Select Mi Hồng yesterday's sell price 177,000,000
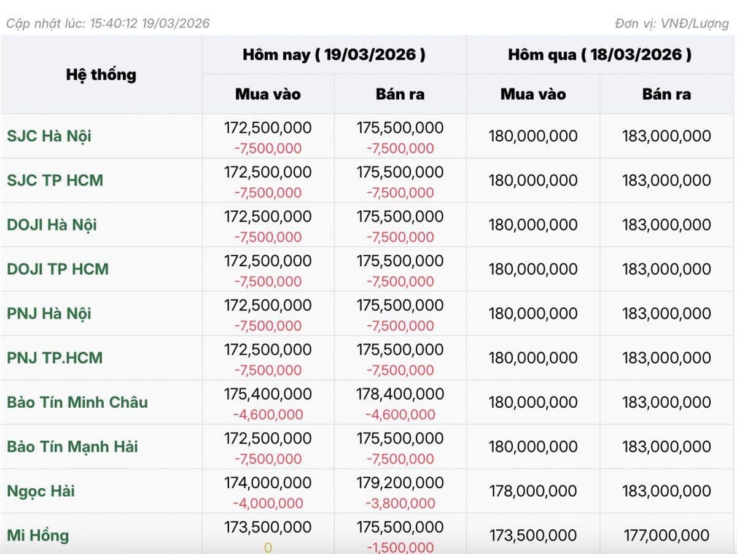The width and height of the screenshot is (737, 554). (x=667, y=535)
